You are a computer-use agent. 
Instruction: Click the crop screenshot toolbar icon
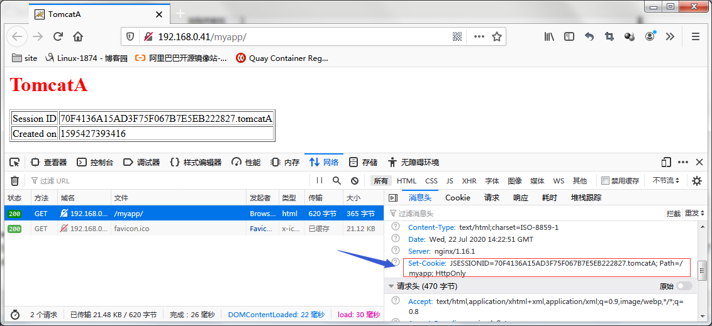tap(609, 36)
